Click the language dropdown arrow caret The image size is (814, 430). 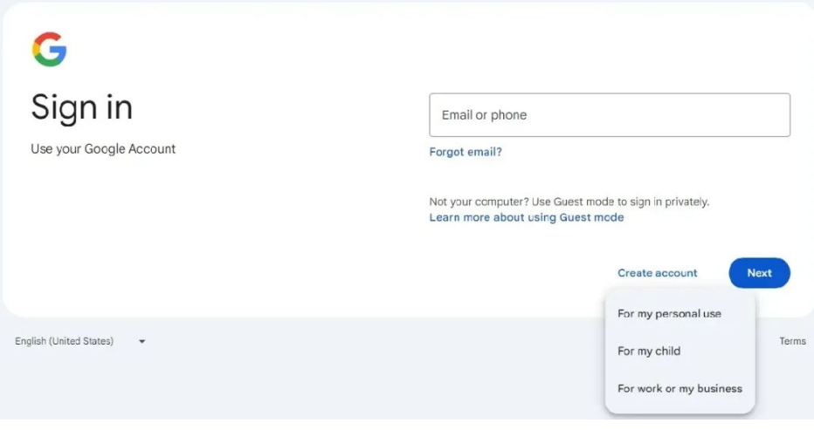(141, 341)
